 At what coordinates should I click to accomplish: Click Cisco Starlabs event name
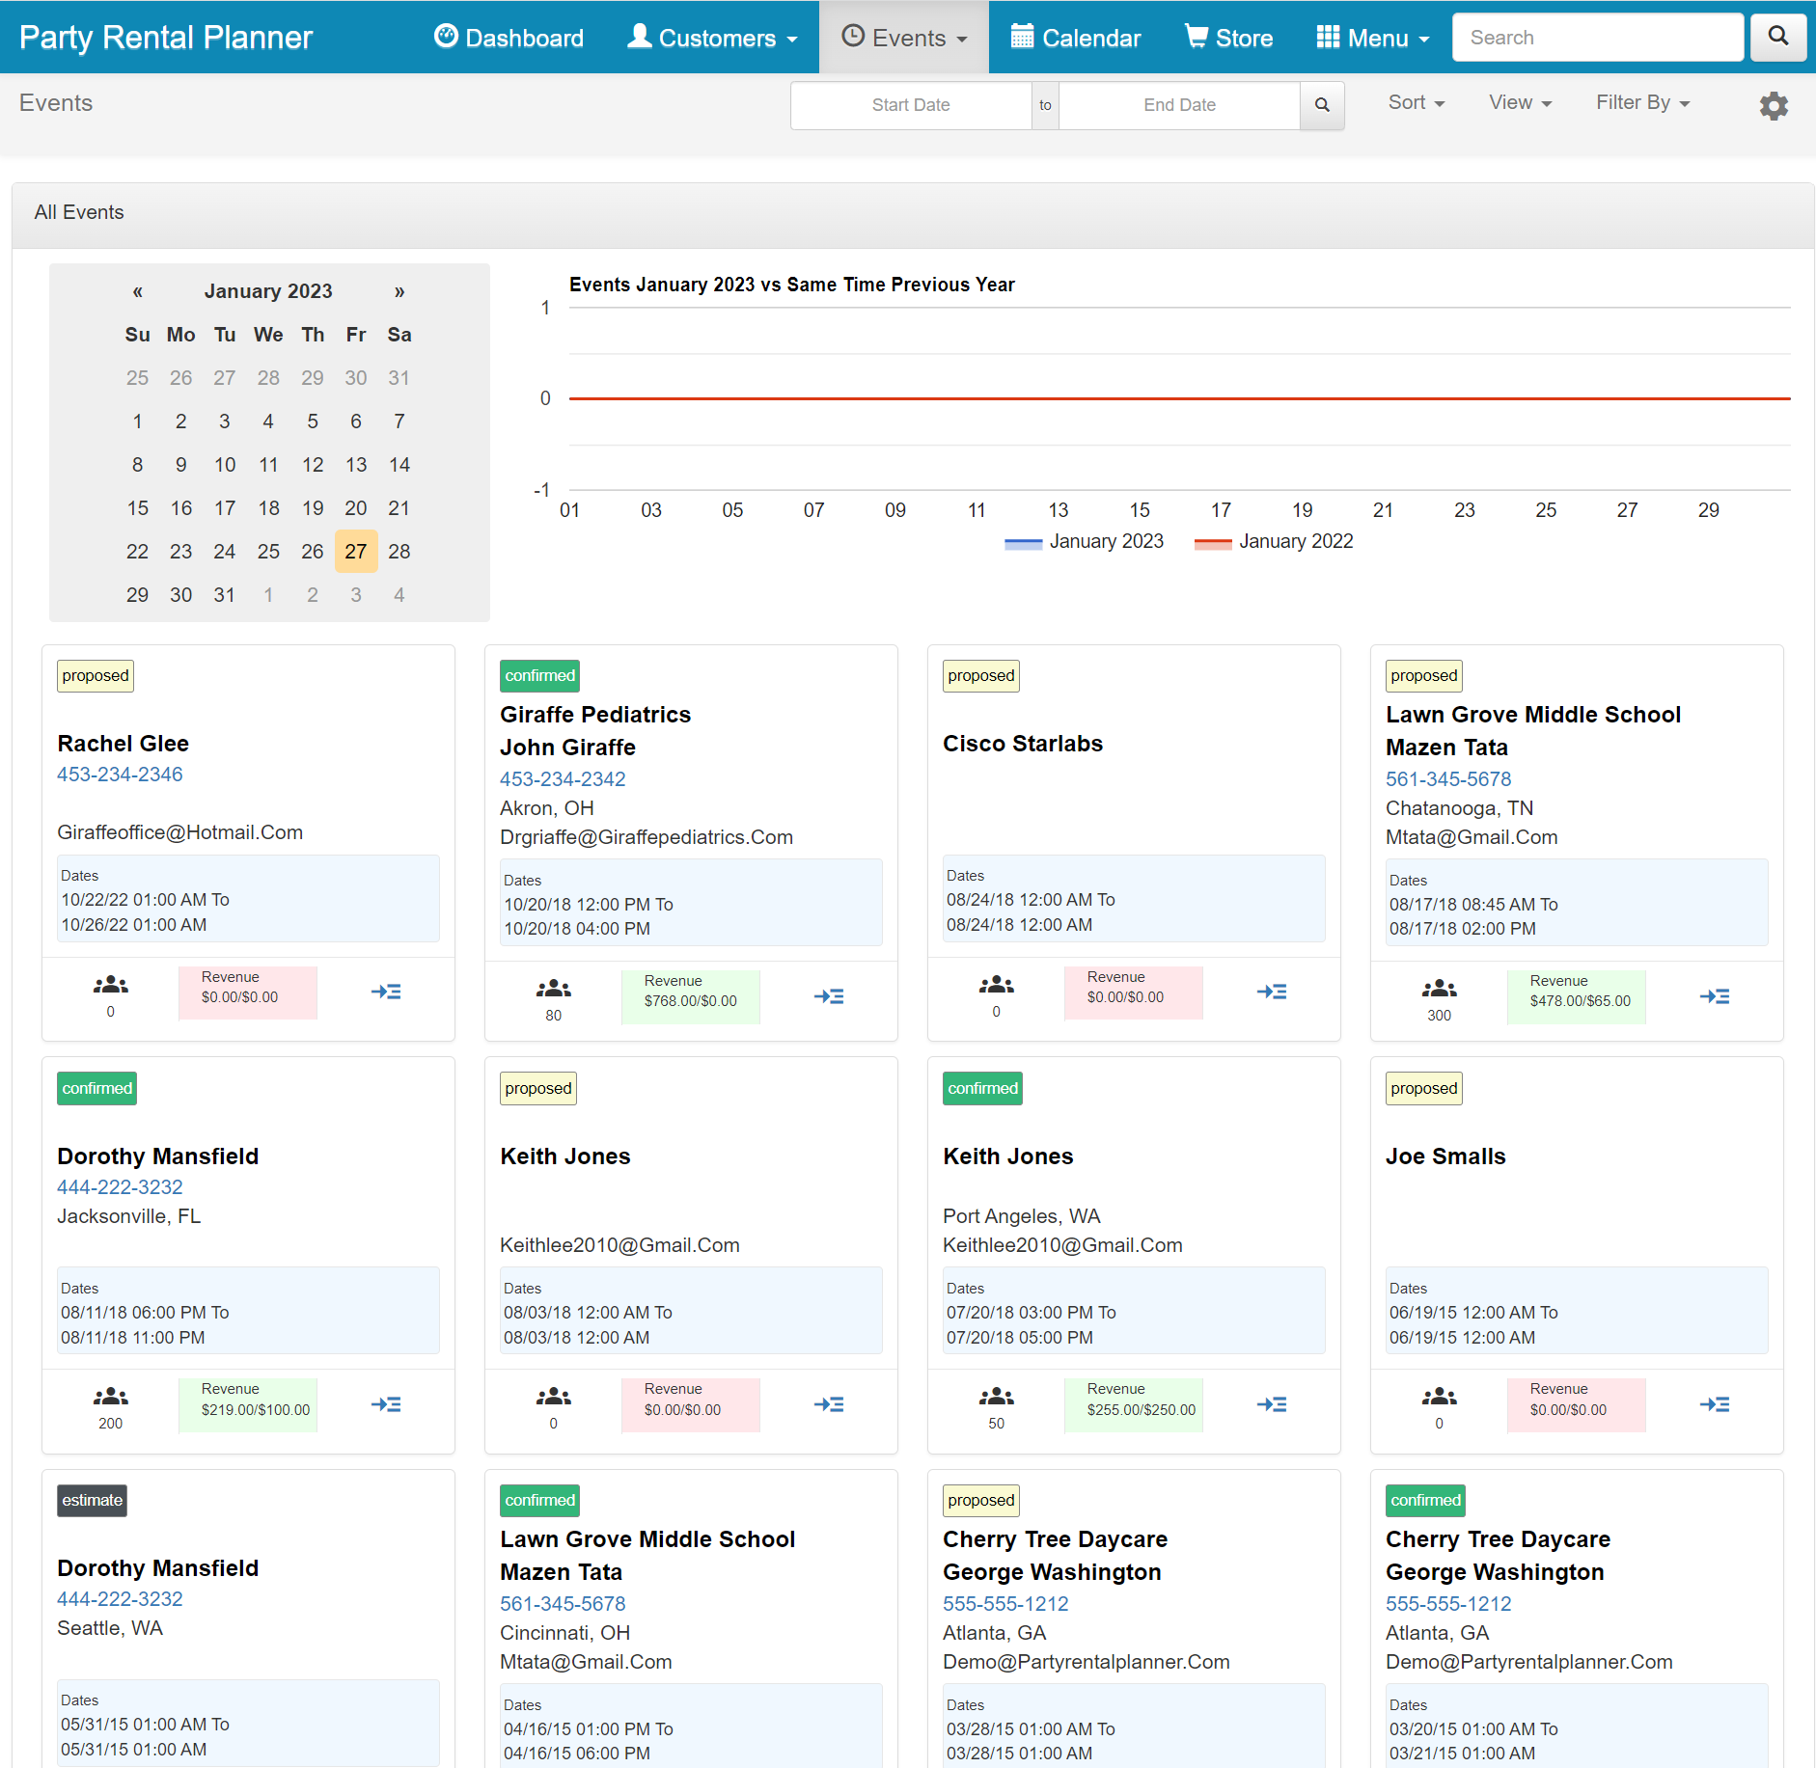[1023, 744]
